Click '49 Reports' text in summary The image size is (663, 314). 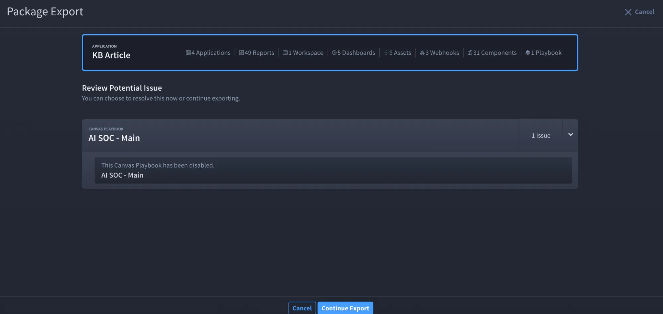coord(259,53)
